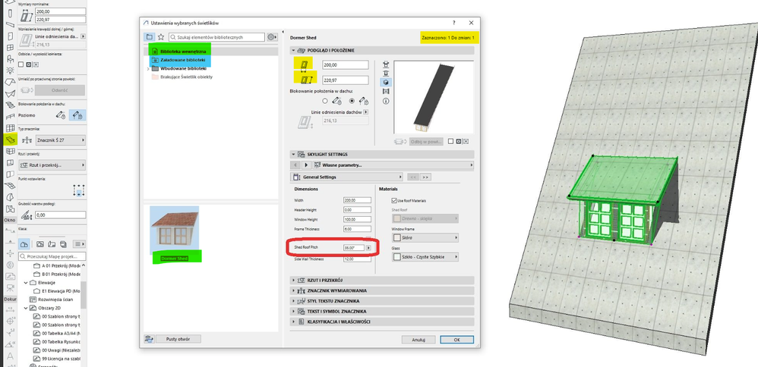
Task: Click the navigator project map search field
Action: coord(52,256)
